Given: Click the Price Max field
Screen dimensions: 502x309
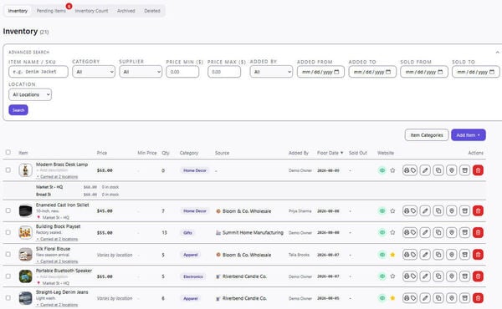Looking at the screenshot, I should pos(224,72).
